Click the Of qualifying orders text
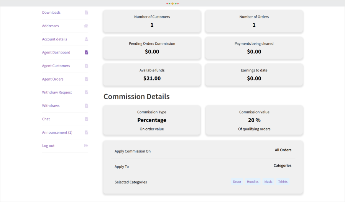 (x=255, y=129)
